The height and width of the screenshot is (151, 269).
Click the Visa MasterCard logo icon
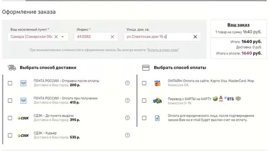click(157, 83)
